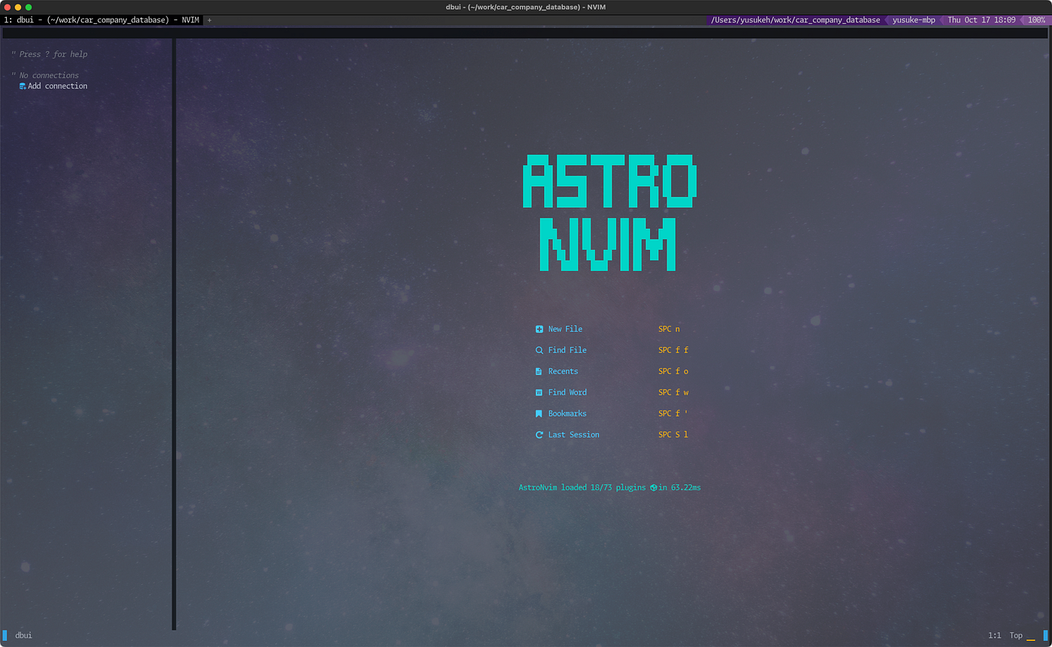Open Find File from the dashboard

pyautogui.click(x=567, y=350)
